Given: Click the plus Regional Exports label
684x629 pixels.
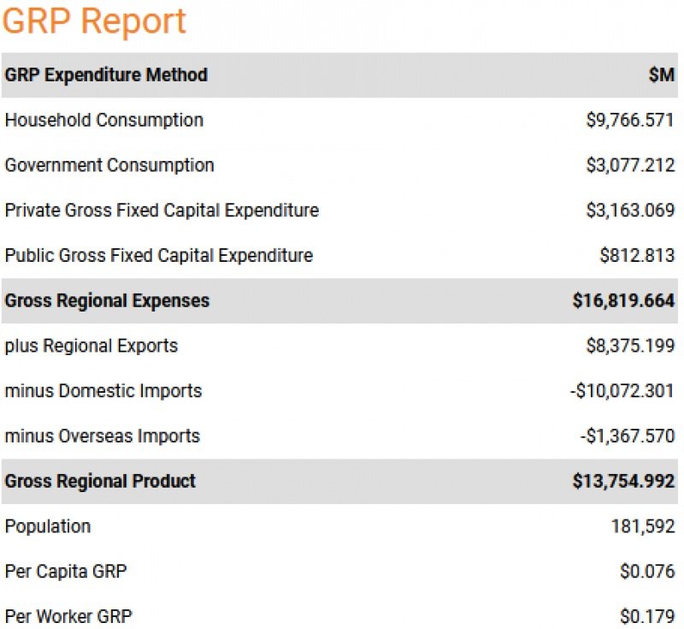Looking at the screenshot, I should 91,346.
